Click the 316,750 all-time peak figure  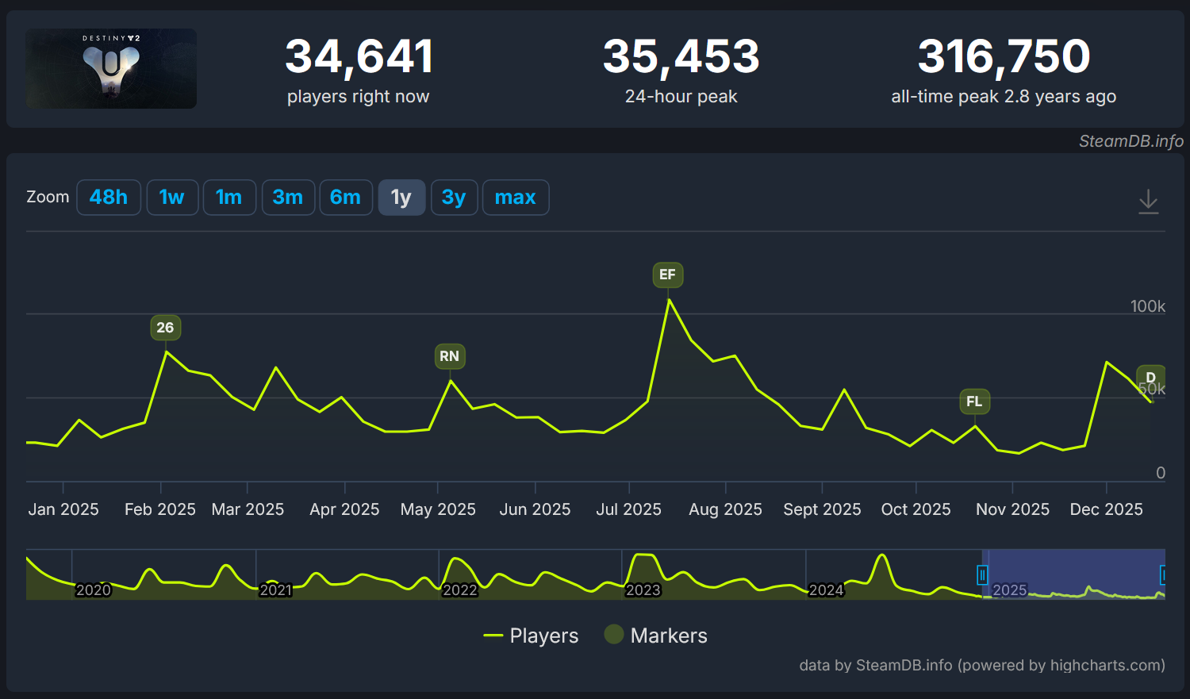[1004, 56]
